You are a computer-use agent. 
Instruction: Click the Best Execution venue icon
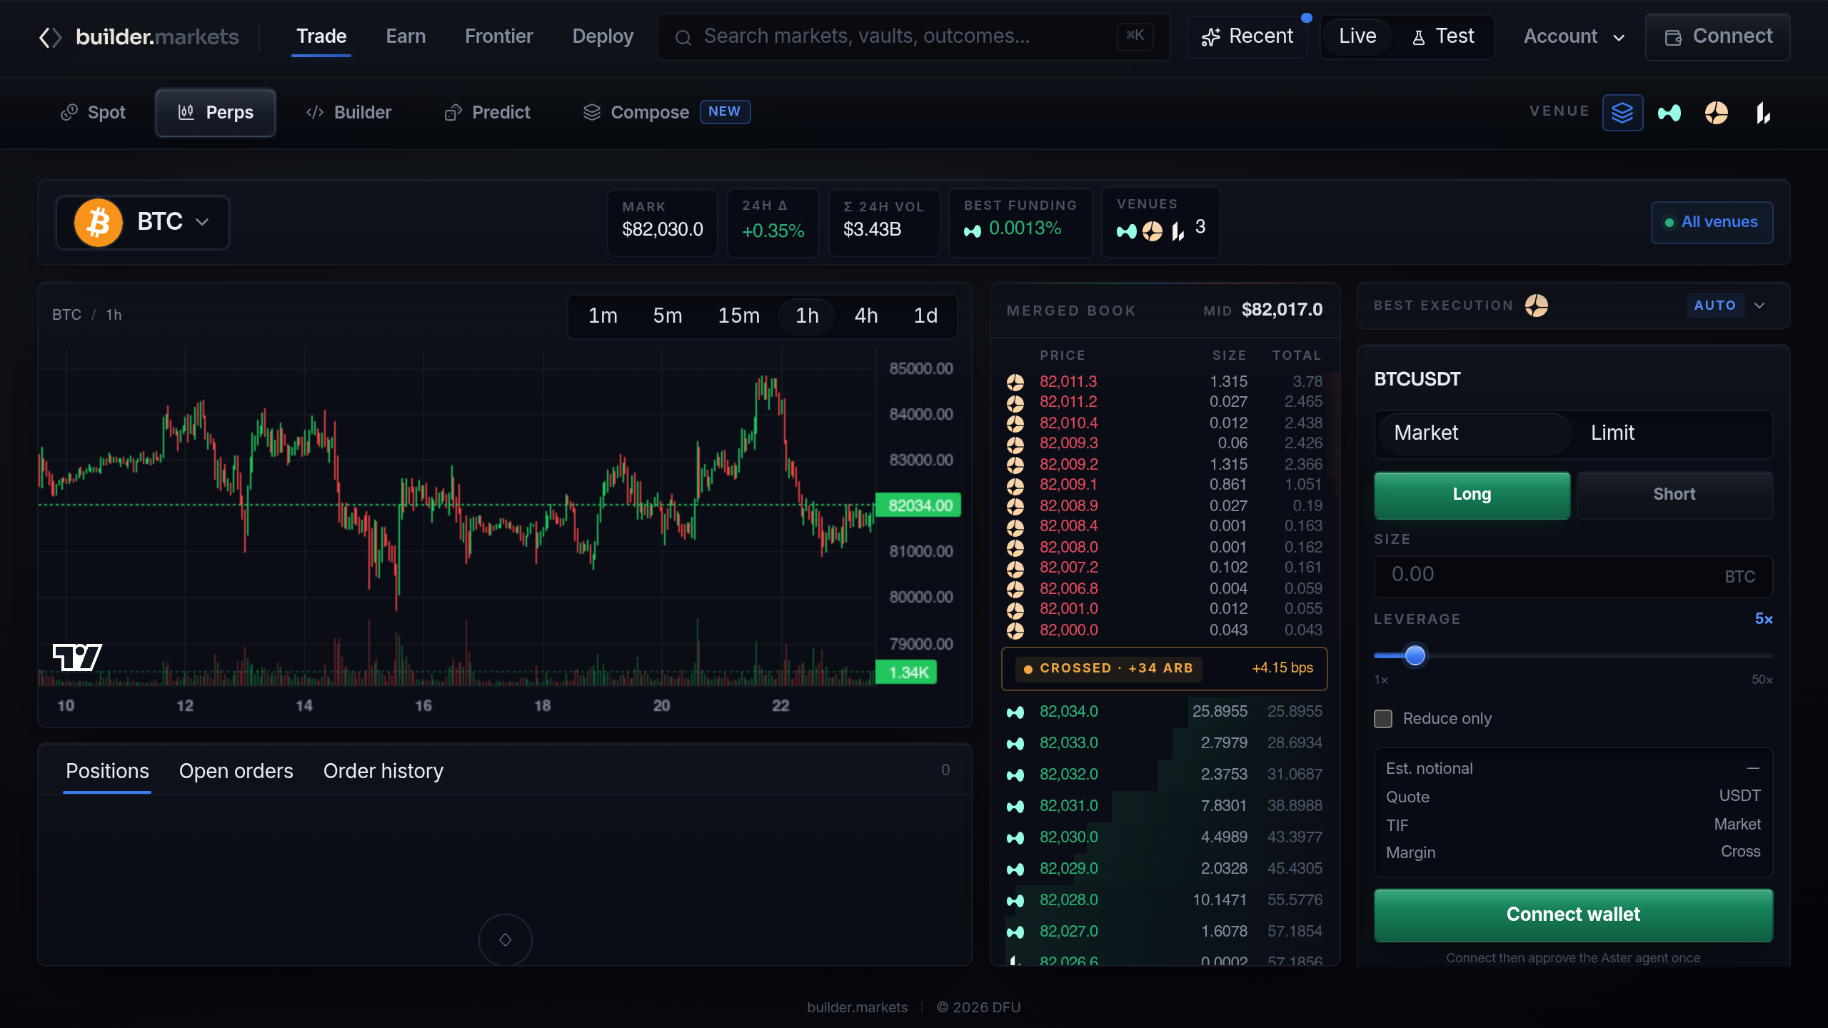1537,306
